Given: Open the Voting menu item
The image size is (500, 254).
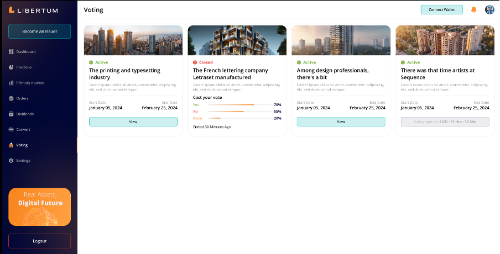Looking at the screenshot, I should point(22,145).
